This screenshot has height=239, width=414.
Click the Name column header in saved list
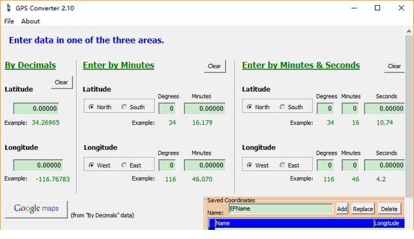294,223
